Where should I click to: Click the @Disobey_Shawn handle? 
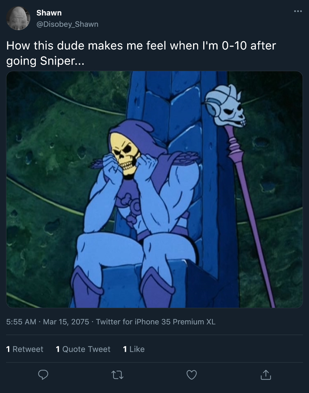point(67,24)
